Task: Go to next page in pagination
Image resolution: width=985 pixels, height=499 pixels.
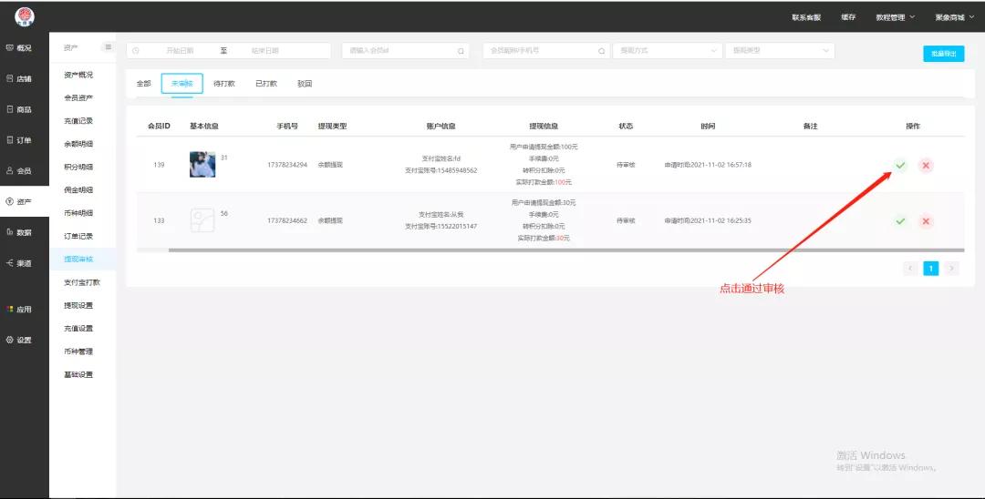Action: coord(951,269)
